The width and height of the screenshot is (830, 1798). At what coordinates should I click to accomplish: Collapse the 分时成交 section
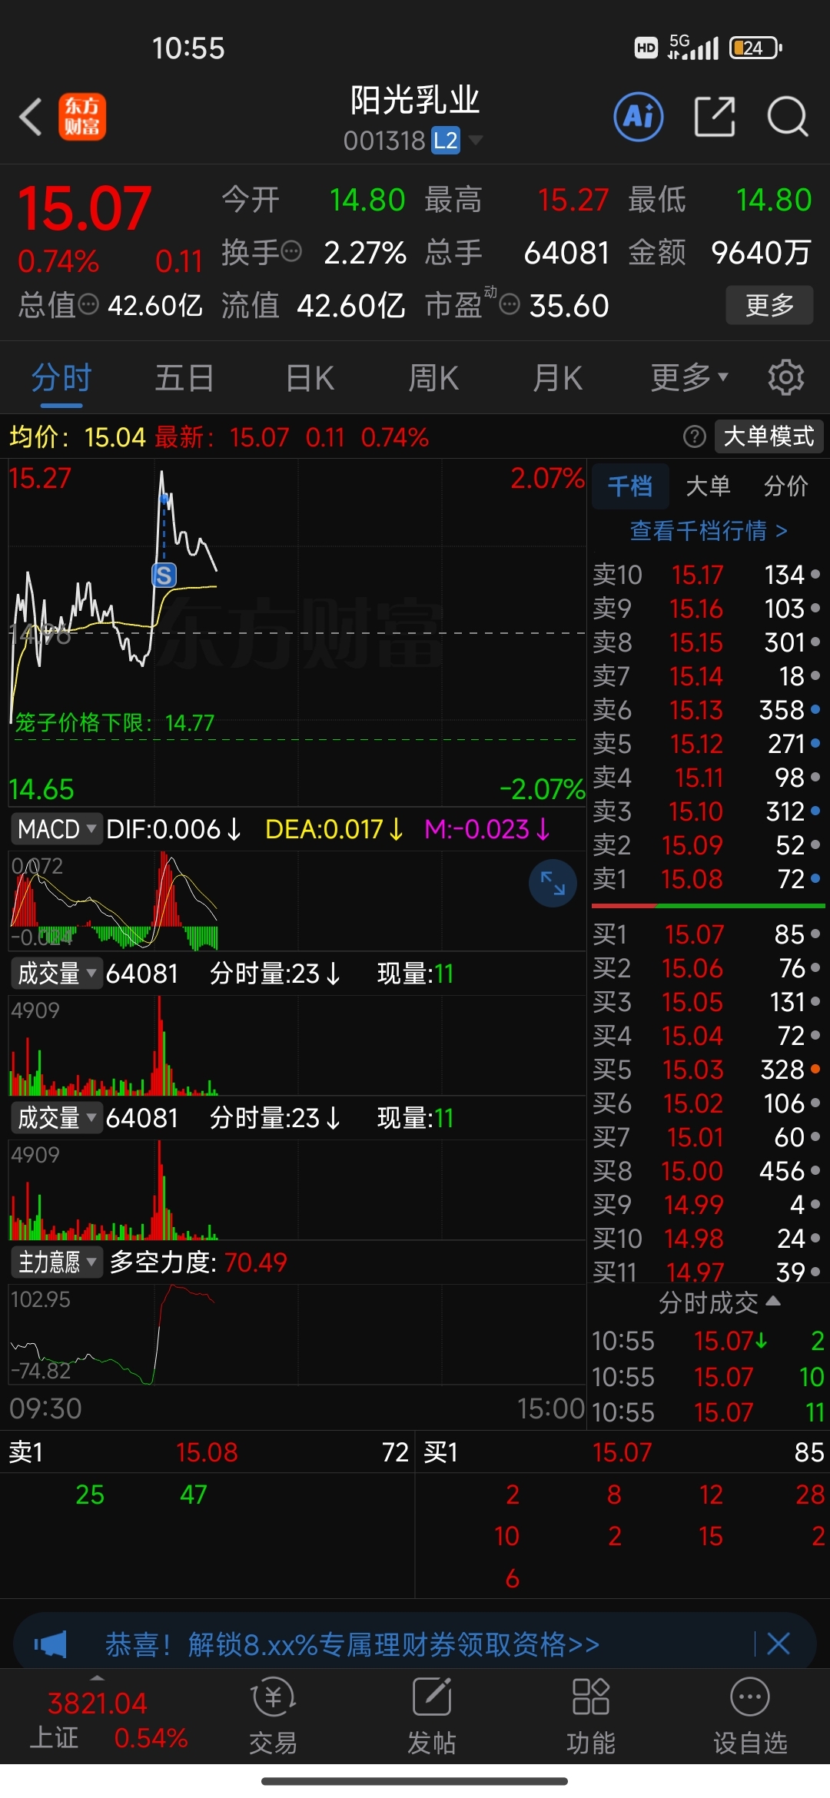pyautogui.click(x=719, y=1302)
